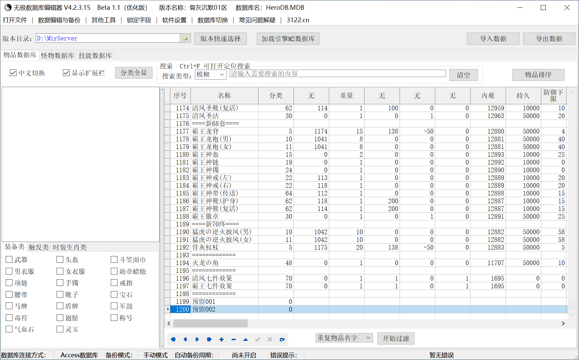The height and width of the screenshot is (360, 579).
Task: Open the 数据编辑与备份 menu
Action: coord(59,20)
